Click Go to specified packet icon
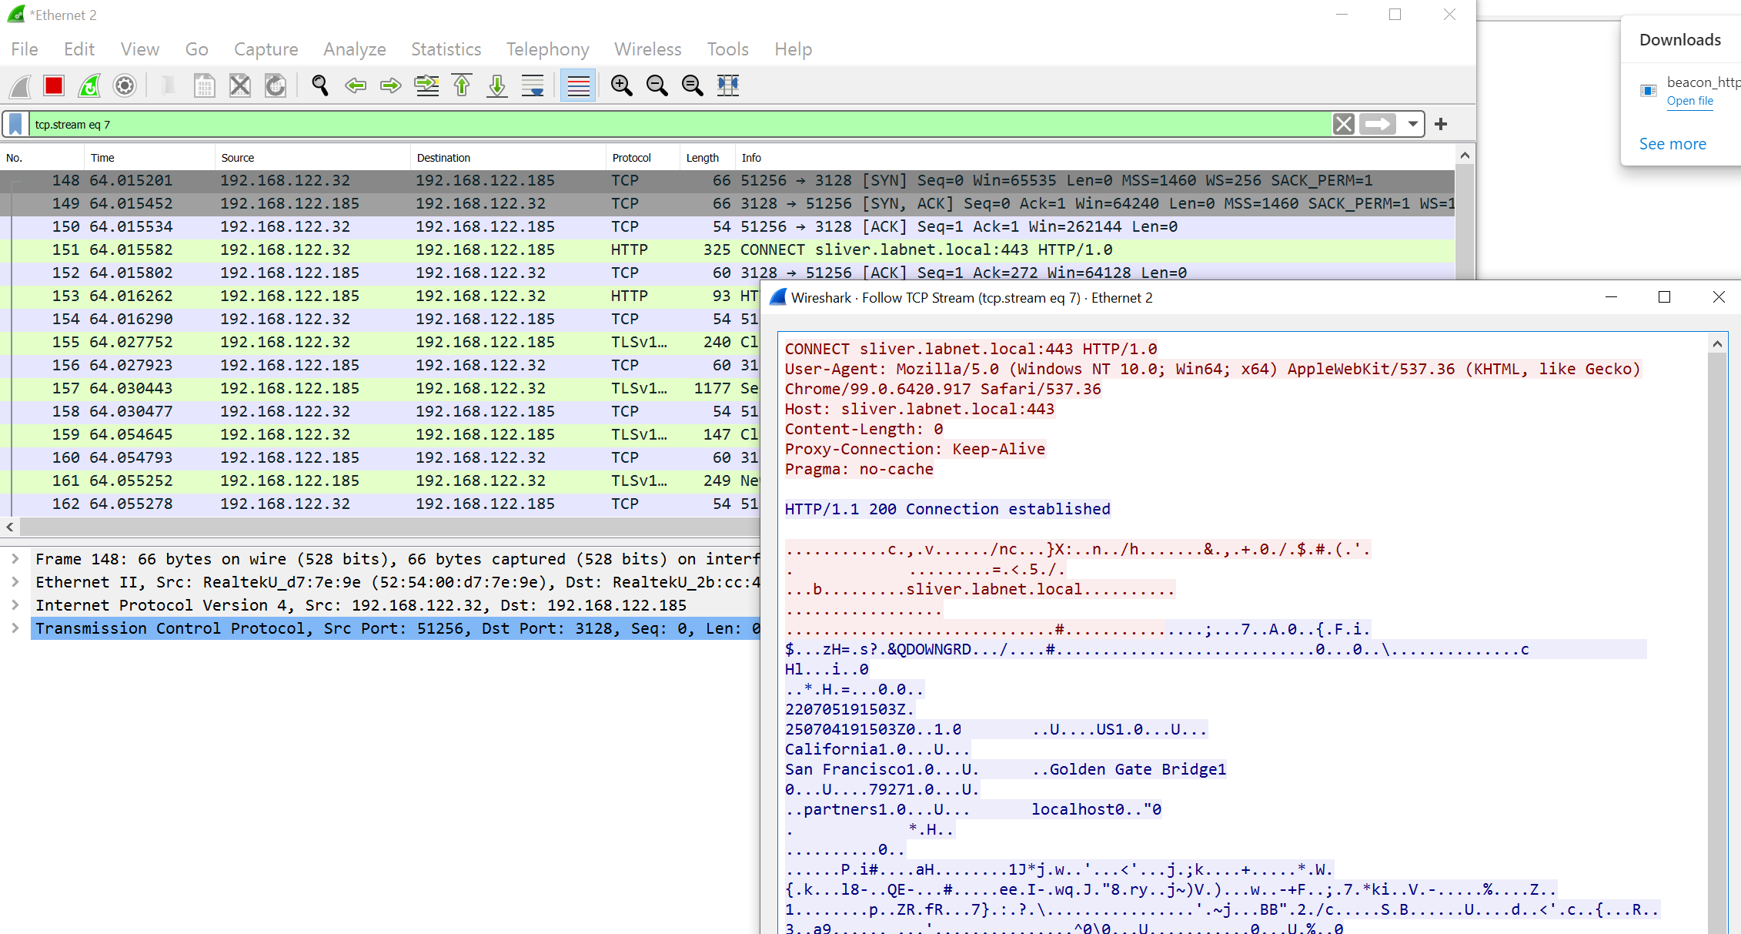 coord(427,85)
